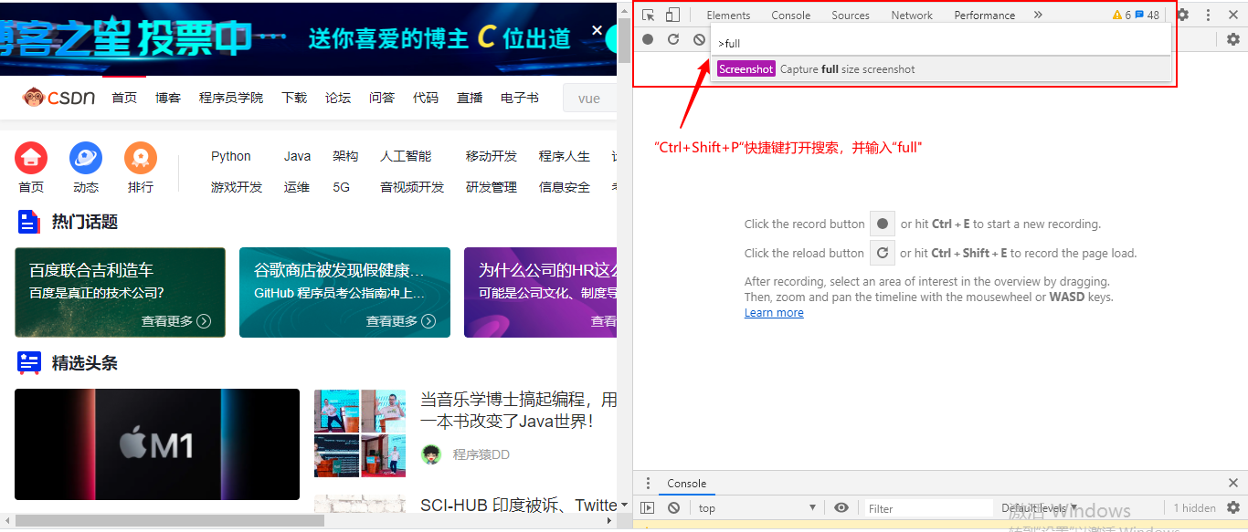This screenshot has height=532, width=1248.
Task: Click the vue search field
Action: [x=590, y=98]
